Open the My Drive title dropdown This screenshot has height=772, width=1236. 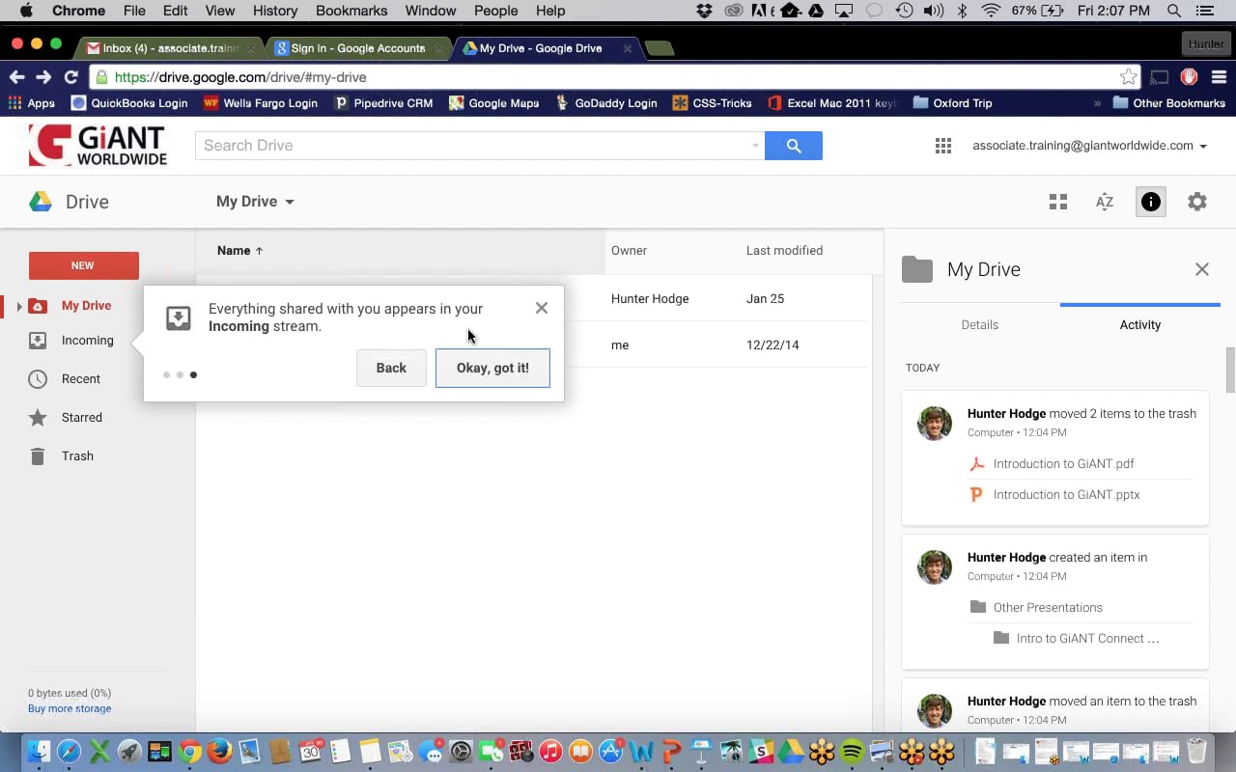click(255, 202)
